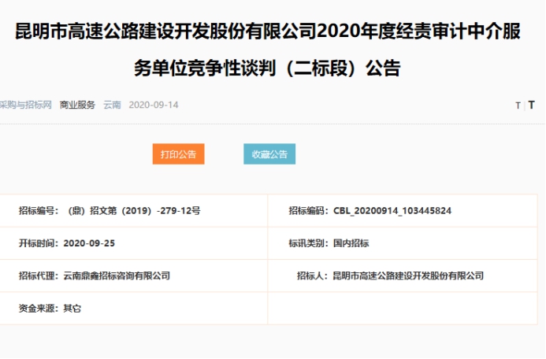Open the 商业服务 category link
The height and width of the screenshot is (359, 546).
[77, 105]
